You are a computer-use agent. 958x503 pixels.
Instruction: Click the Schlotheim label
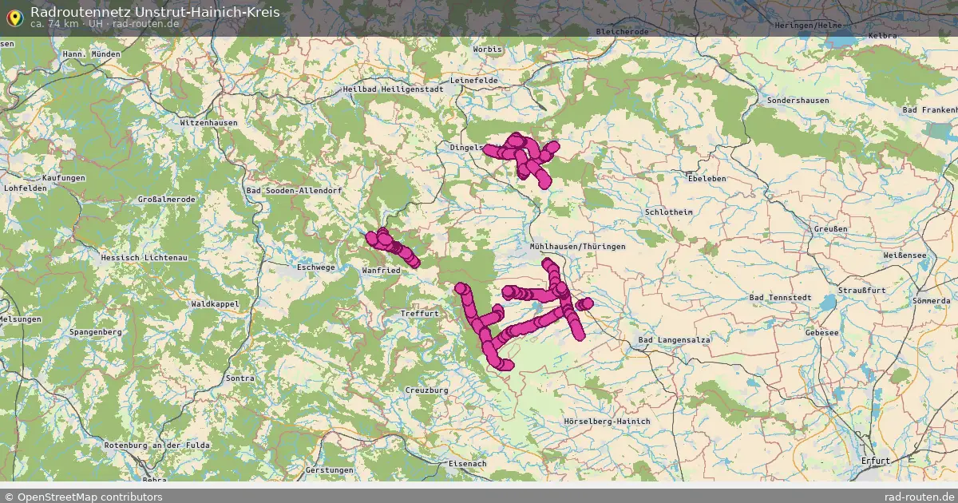pos(669,212)
